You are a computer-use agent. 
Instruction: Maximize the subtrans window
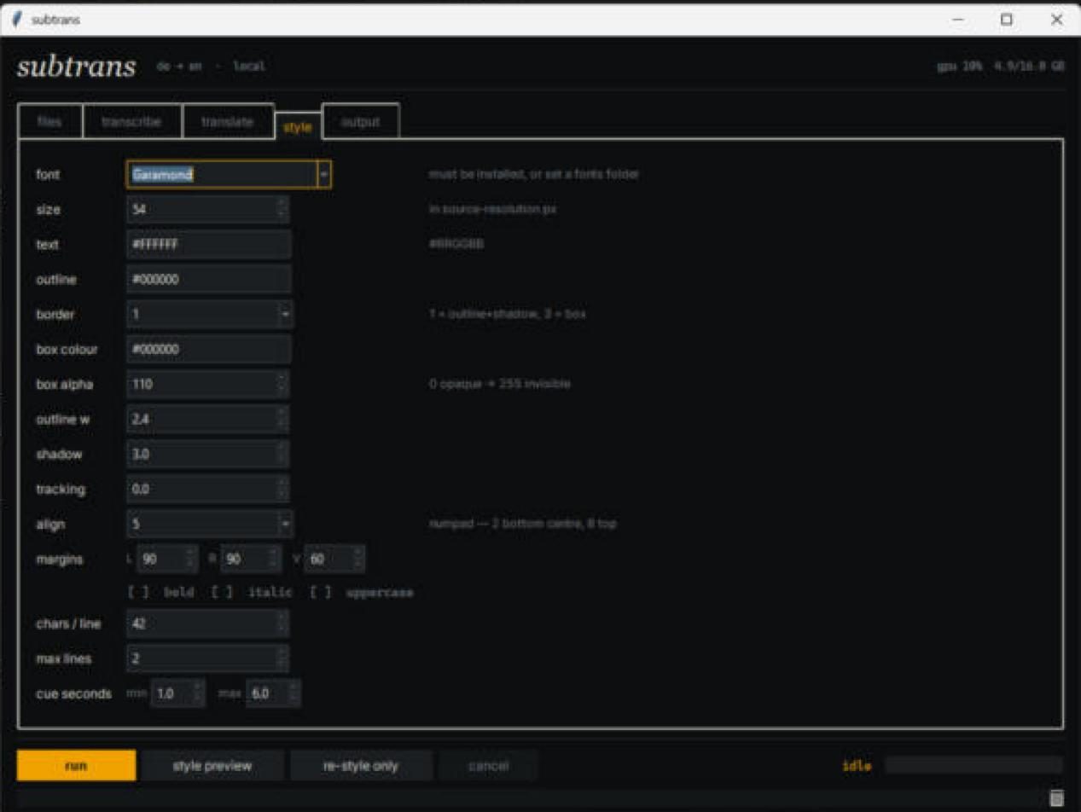click(x=1007, y=20)
